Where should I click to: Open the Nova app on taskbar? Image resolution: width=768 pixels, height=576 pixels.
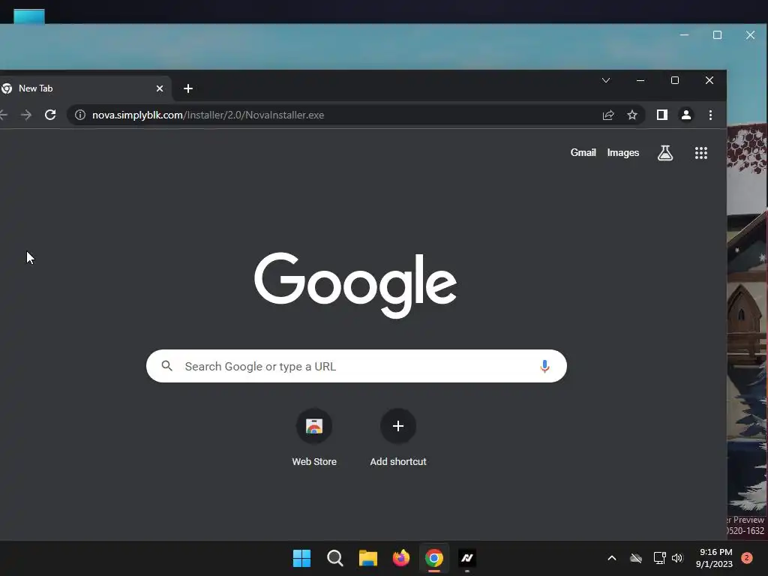click(x=467, y=558)
